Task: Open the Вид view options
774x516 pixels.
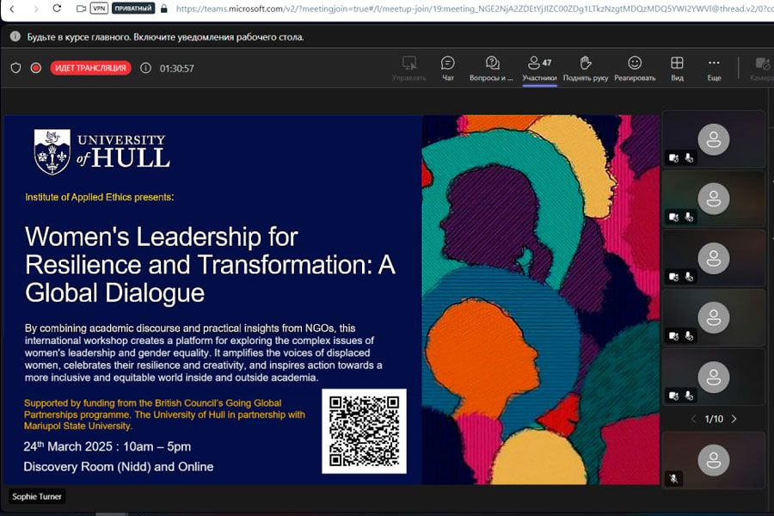Action: pos(678,69)
